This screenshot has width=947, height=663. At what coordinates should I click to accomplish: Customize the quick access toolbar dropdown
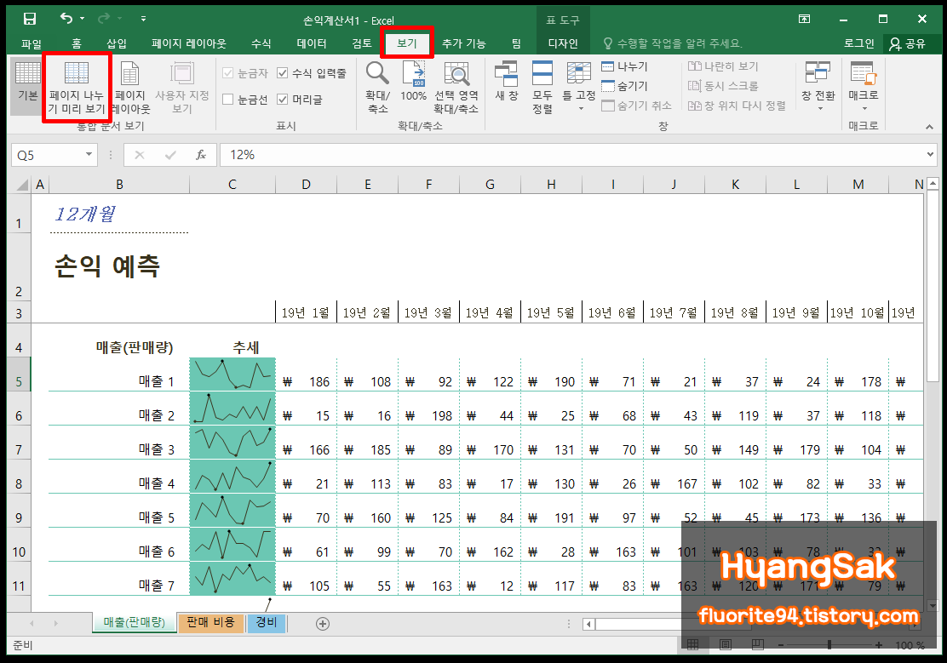(143, 20)
